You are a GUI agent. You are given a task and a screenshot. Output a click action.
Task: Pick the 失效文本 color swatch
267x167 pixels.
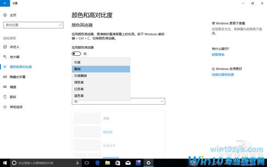pos(87,145)
